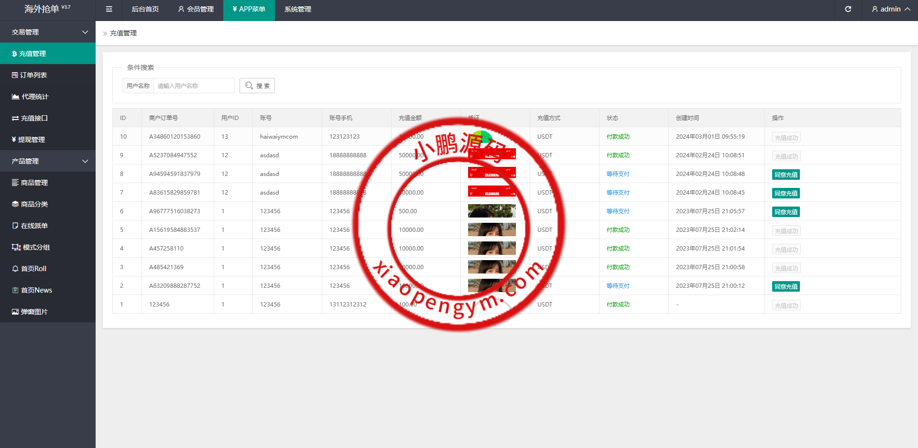Open voucher thumbnail for order A15619584883537
This screenshot has height=448, width=918.
[x=492, y=230]
